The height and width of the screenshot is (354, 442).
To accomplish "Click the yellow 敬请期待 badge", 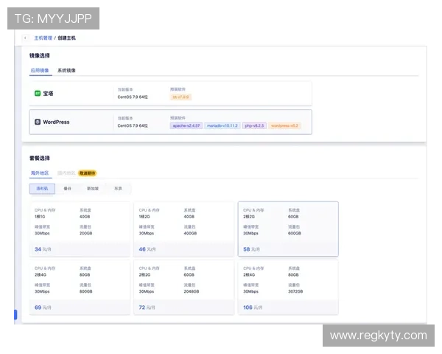I will tap(88, 173).
